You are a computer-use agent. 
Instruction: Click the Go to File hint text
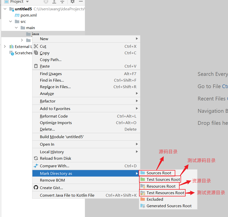209,86
